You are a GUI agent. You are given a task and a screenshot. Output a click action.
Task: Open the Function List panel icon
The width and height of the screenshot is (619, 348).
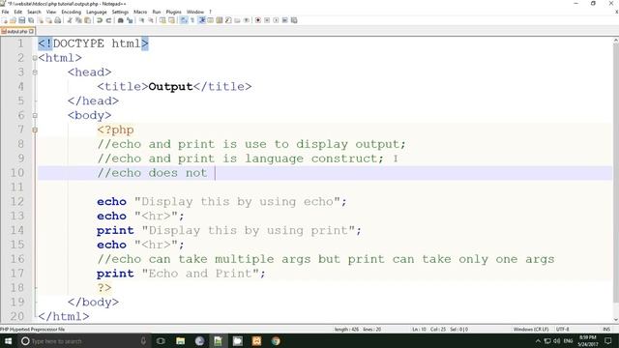[228, 20]
